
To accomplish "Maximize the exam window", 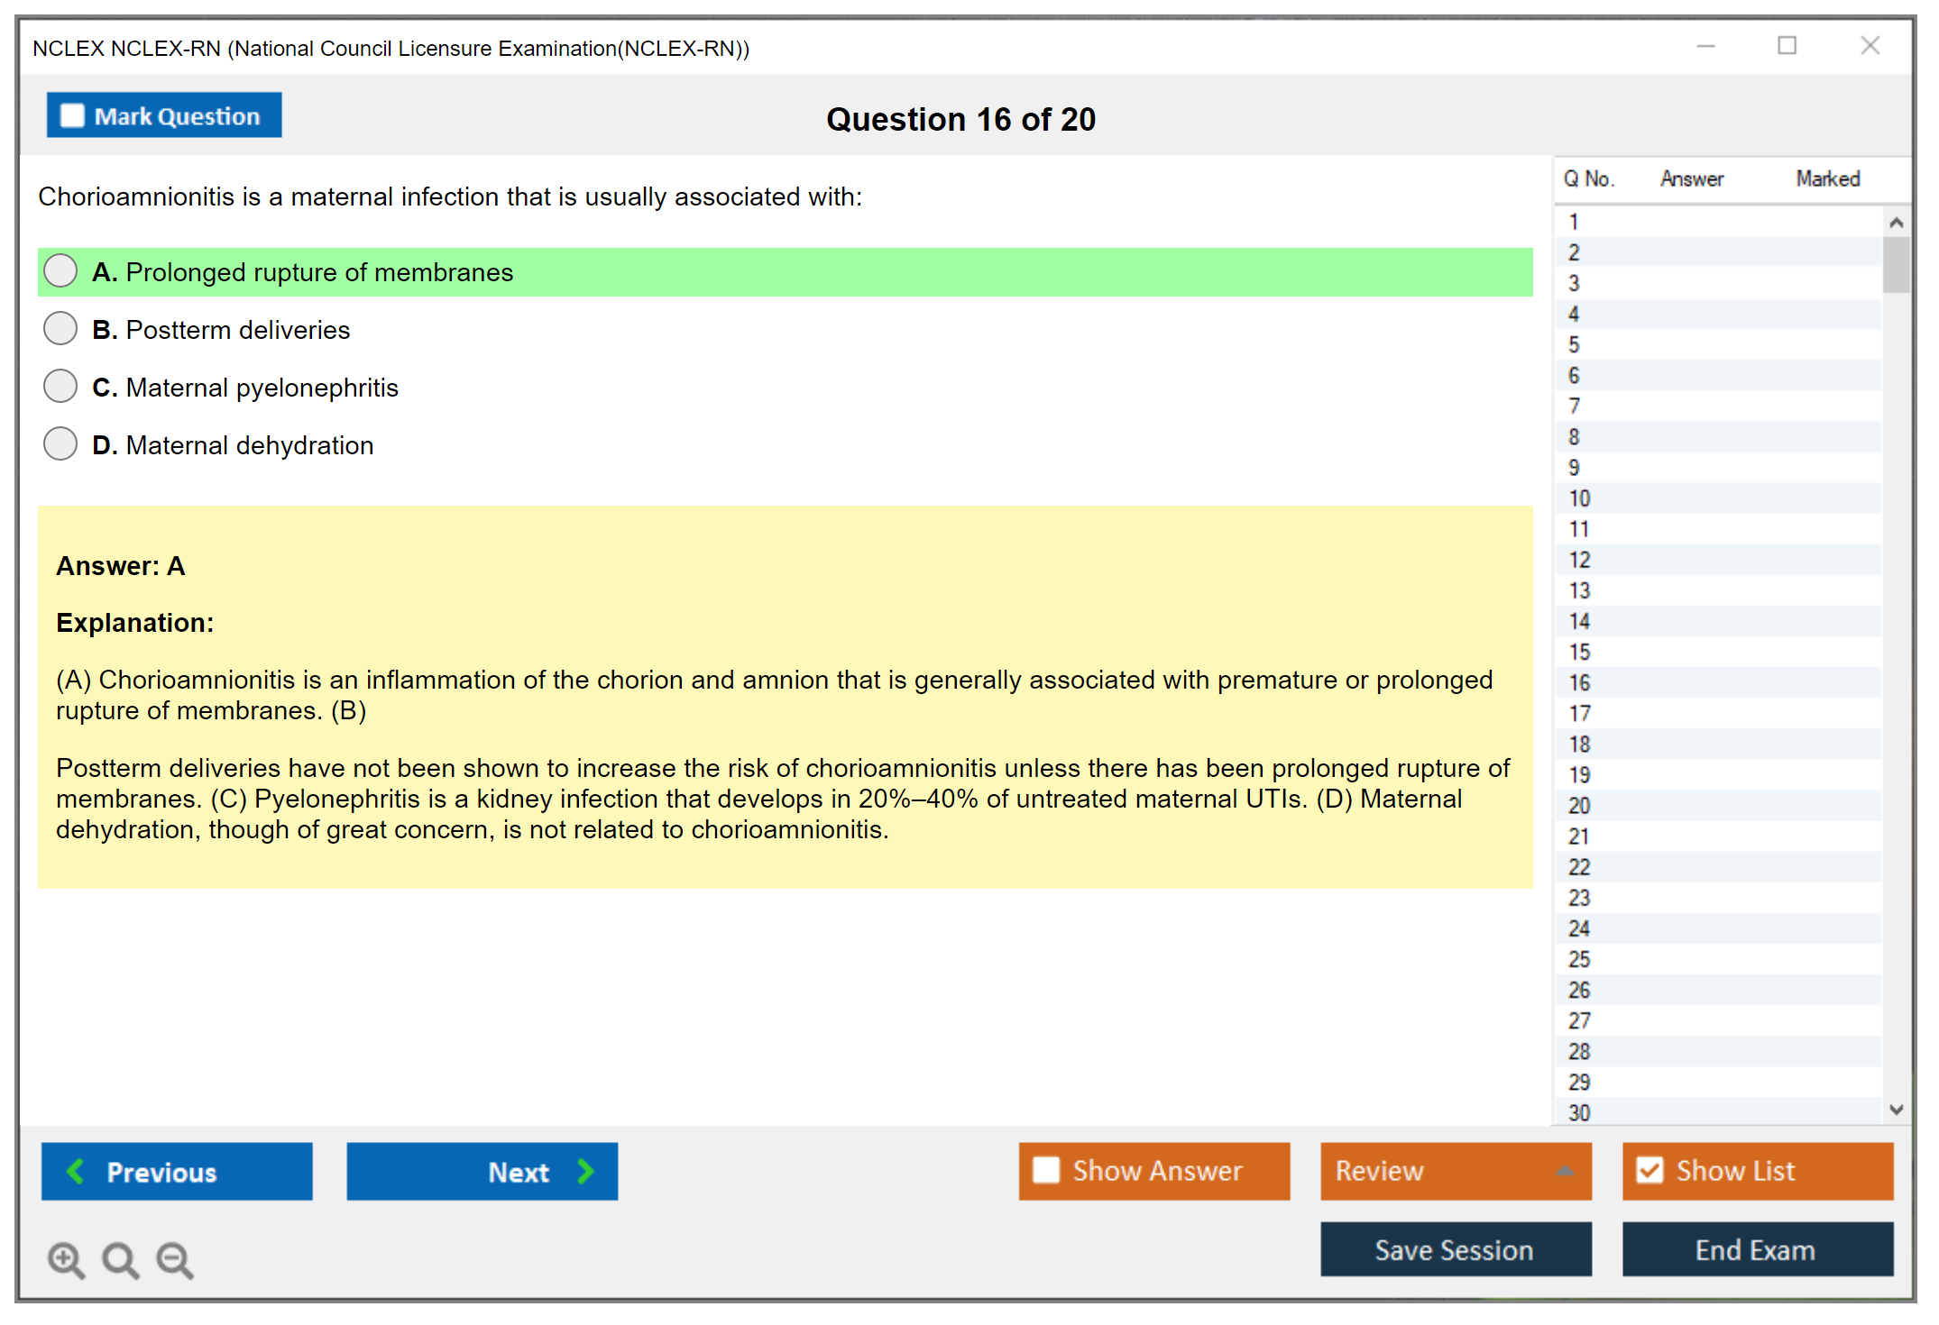I will click(1787, 46).
